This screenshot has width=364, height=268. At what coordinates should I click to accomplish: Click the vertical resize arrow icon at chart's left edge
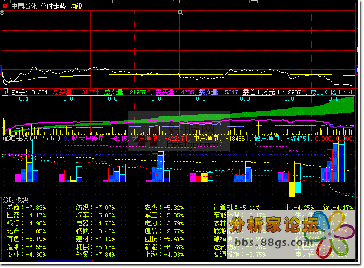click(x=2, y=12)
